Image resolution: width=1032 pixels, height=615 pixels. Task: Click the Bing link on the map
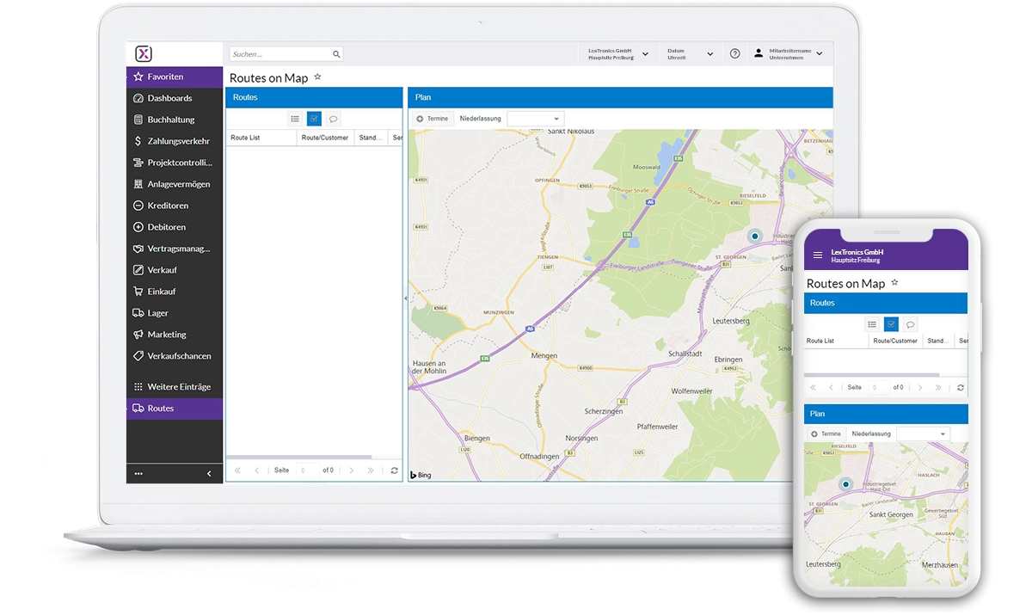[420, 474]
